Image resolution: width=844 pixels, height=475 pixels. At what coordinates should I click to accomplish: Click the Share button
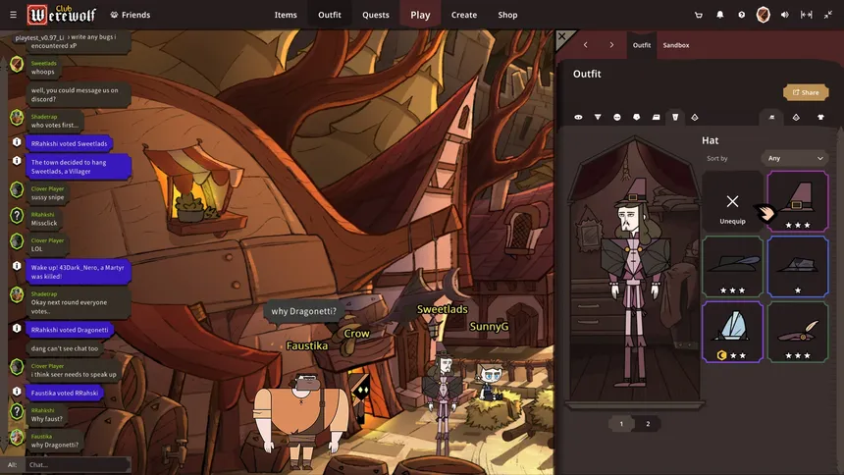pyautogui.click(x=806, y=92)
